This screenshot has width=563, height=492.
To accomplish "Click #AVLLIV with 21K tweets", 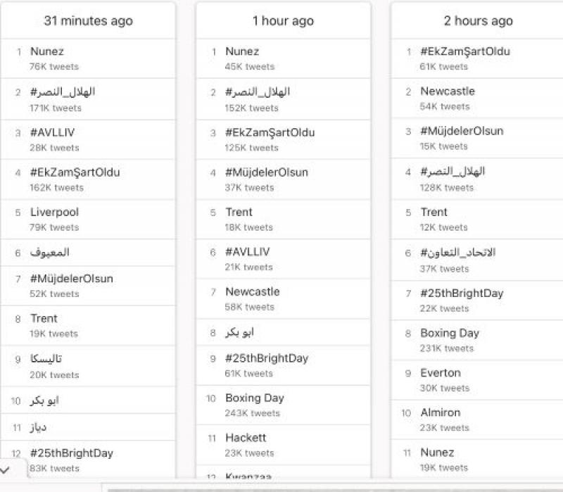I will tap(247, 252).
